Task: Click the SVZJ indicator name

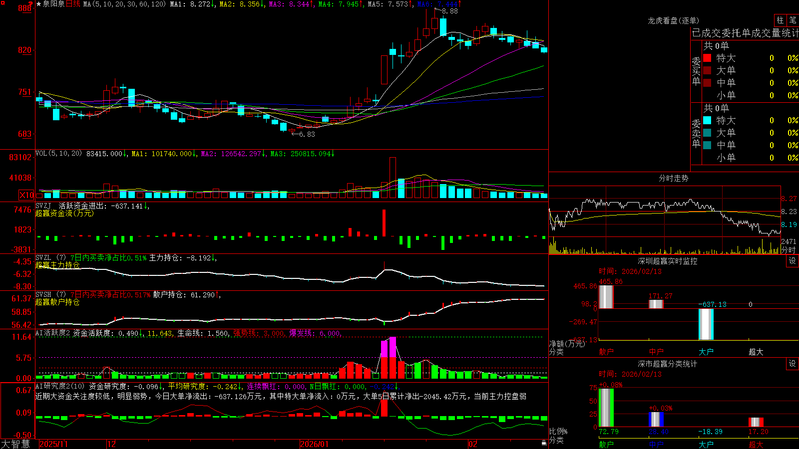Action: pyautogui.click(x=43, y=206)
